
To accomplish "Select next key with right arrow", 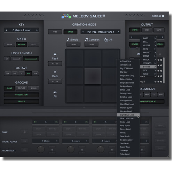I will coord(37,30).
